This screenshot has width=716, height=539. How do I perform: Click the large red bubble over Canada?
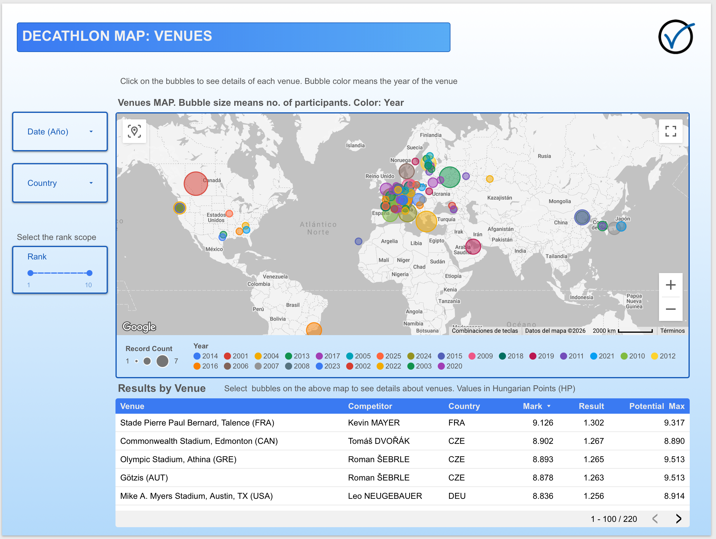click(x=196, y=184)
